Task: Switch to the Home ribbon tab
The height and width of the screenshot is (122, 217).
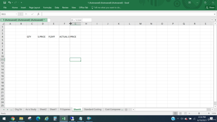Action: (x=15, y=7)
